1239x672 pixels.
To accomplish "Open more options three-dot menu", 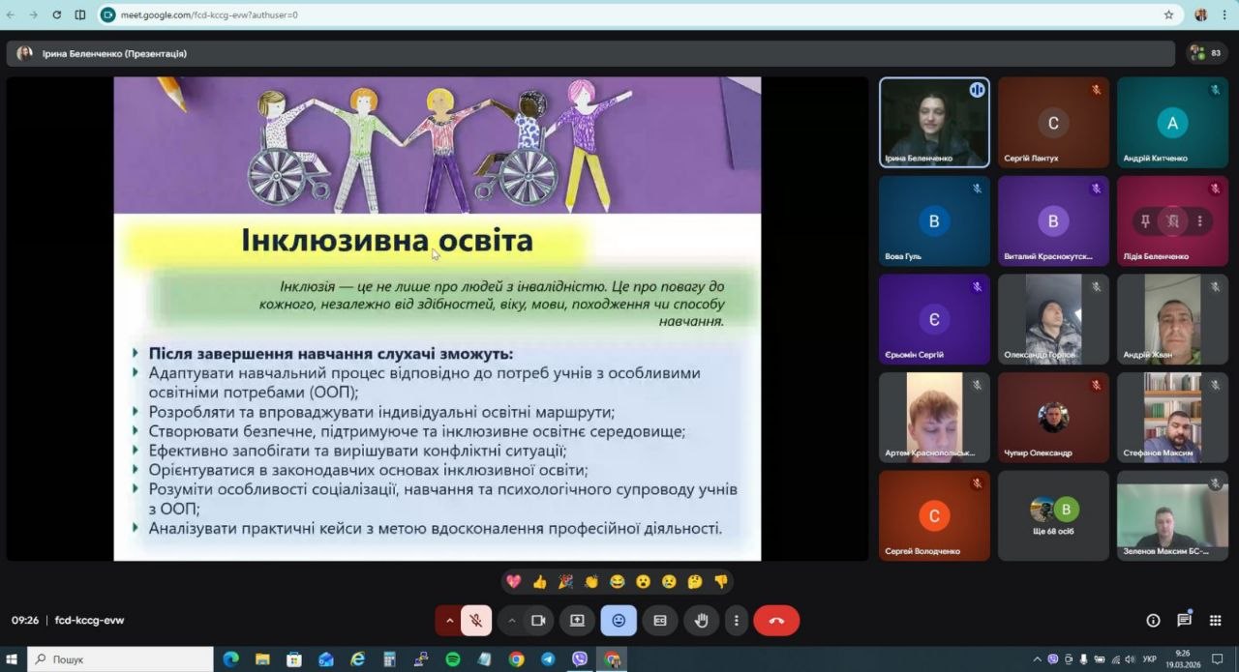I will click(737, 621).
